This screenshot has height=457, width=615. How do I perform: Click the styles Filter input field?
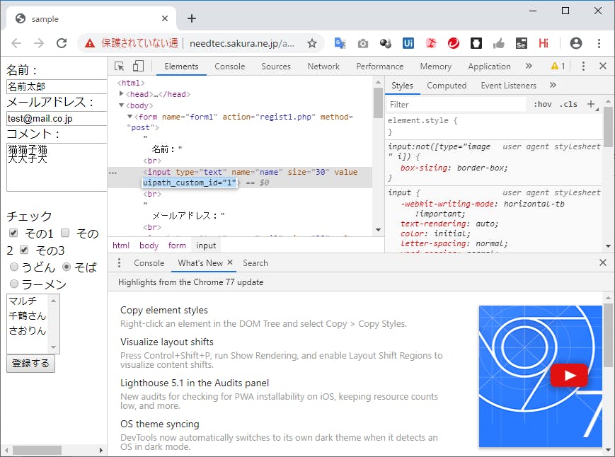point(456,105)
